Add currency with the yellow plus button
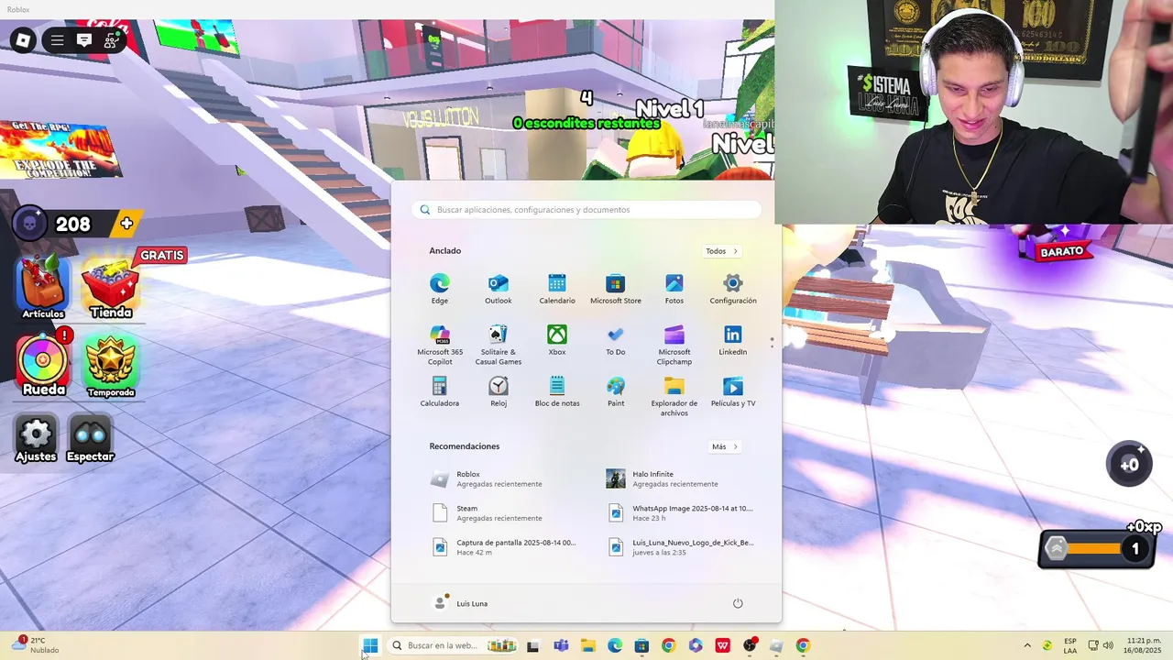 coord(126,223)
